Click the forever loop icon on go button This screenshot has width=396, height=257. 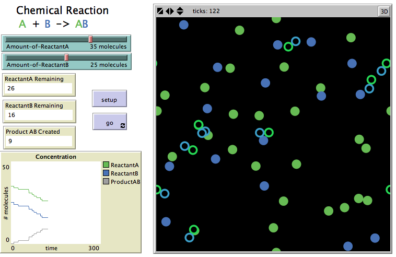coord(122,126)
